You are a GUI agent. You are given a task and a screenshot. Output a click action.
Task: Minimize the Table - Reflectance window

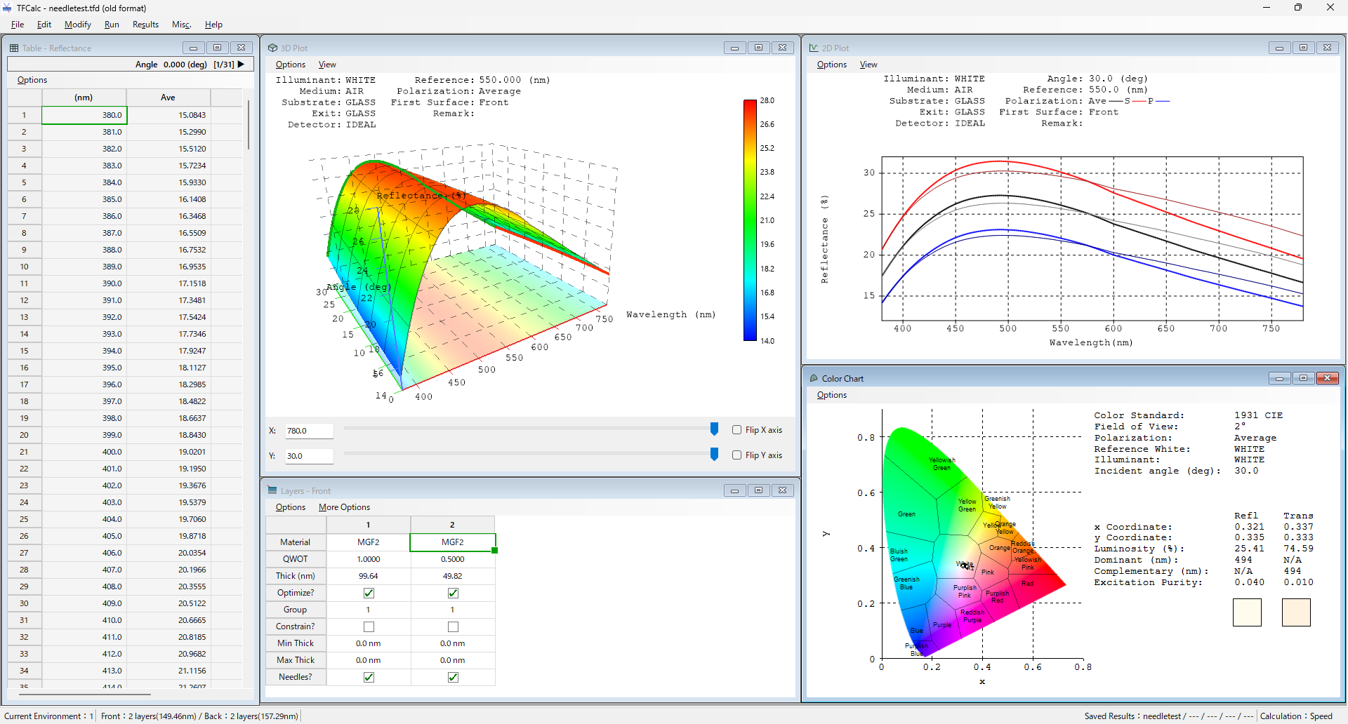pos(193,48)
